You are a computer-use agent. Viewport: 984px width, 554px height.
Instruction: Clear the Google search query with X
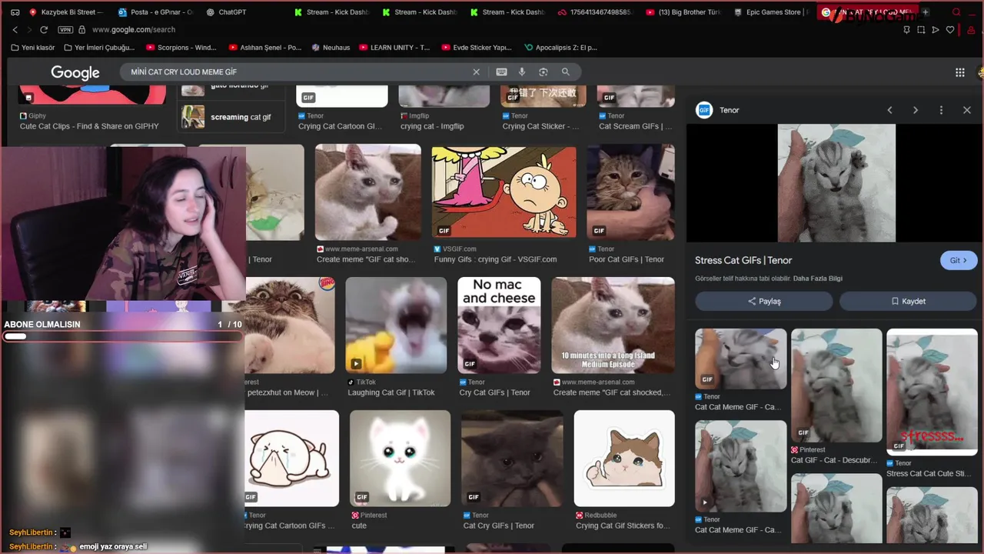(476, 72)
